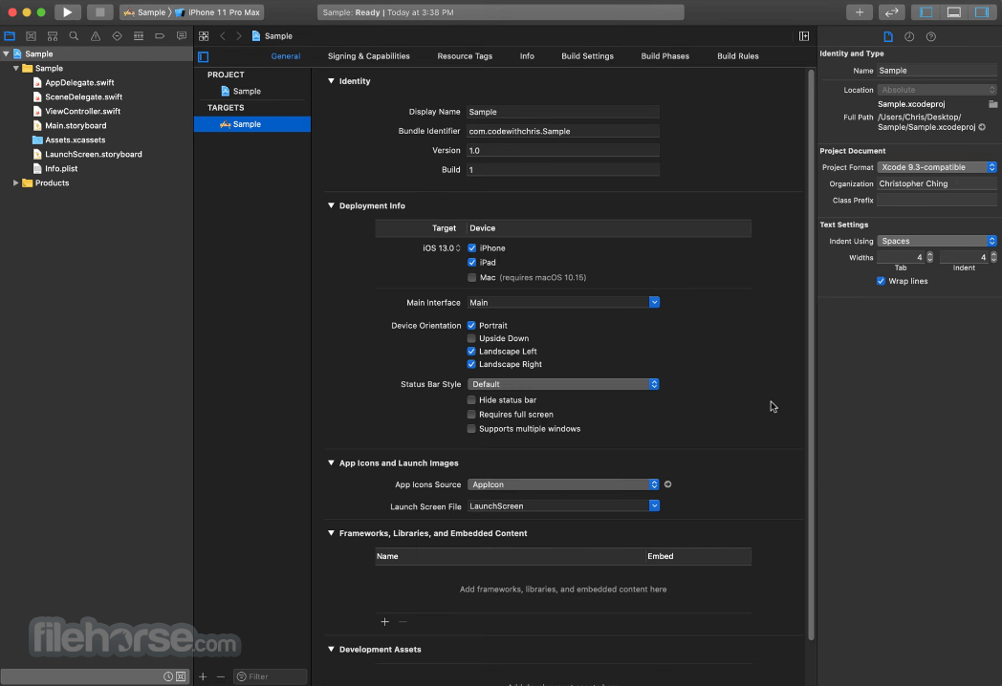Switch to Signing & Capabilities tab

coord(369,56)
